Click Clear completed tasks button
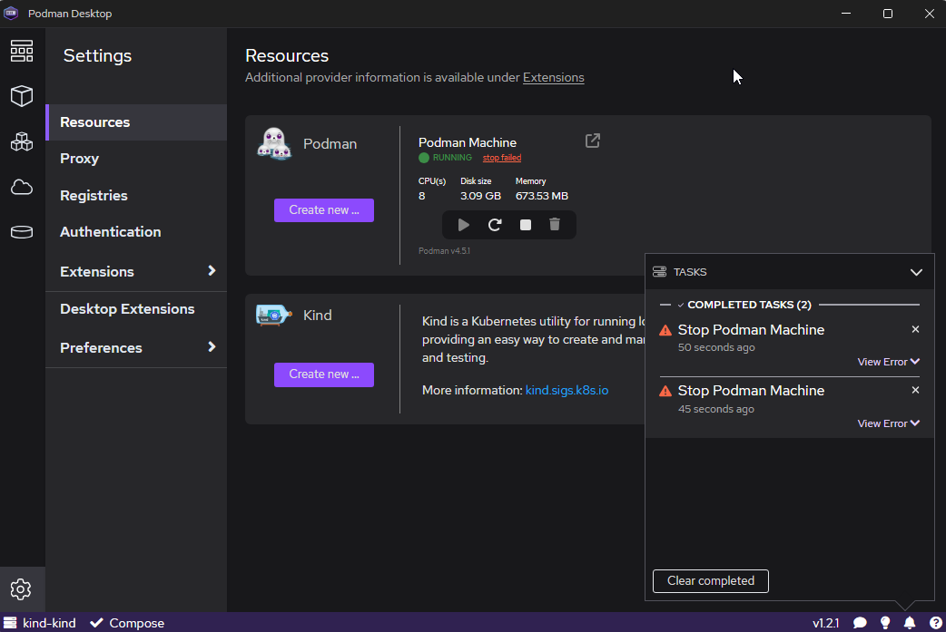 click(x=710, y=580)
